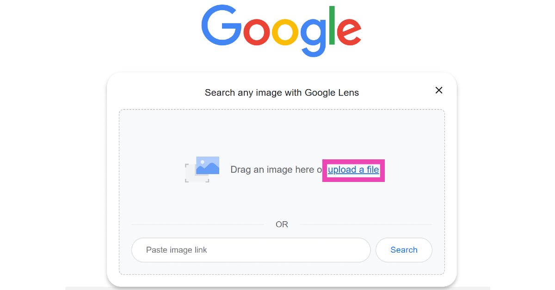555x290 pixels.
Task: Click the blue picture icon in drop zone
Action: point(208,165)
